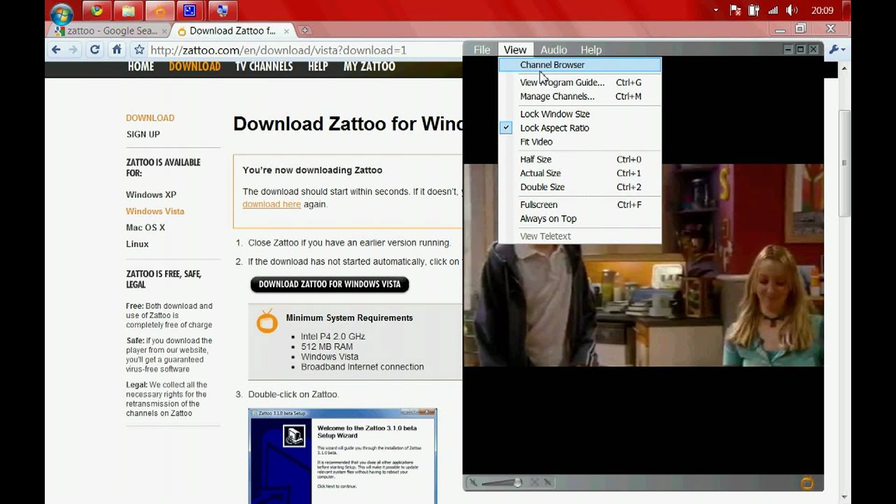
Task: Click fullscreen icon in player controls
Action: (534, 482)
